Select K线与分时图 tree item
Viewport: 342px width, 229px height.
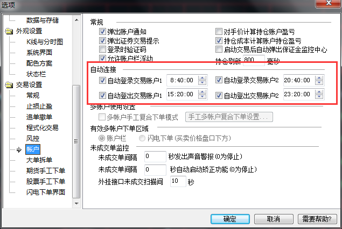[x=45, y=41]
